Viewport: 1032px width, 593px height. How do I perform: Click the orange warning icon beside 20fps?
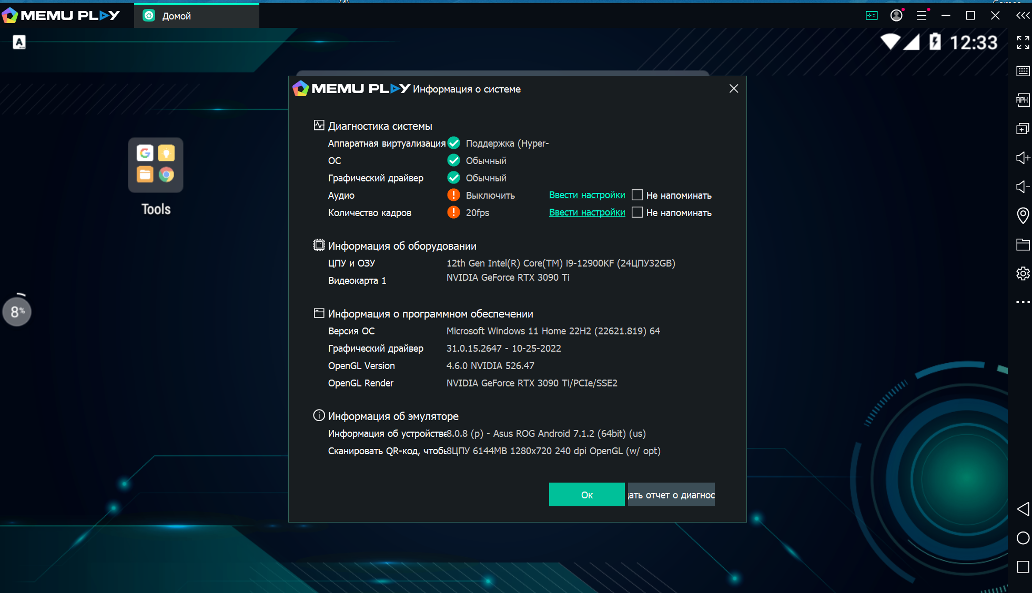pyautogui.click(x=453, y=212)
